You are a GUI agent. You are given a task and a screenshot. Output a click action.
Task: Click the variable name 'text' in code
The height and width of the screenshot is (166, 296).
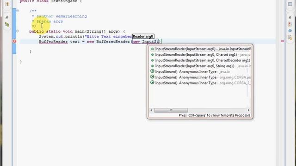coord(75,41)
